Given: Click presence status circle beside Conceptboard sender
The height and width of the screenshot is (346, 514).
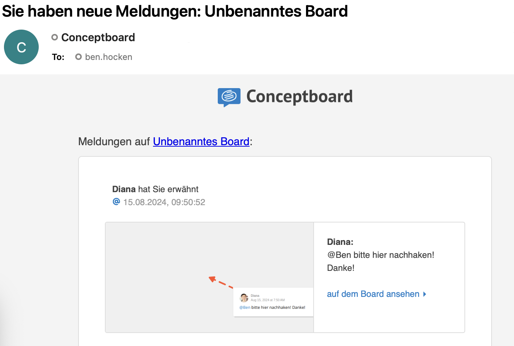Looking at the screenshot, I should [x=55, y=37].
